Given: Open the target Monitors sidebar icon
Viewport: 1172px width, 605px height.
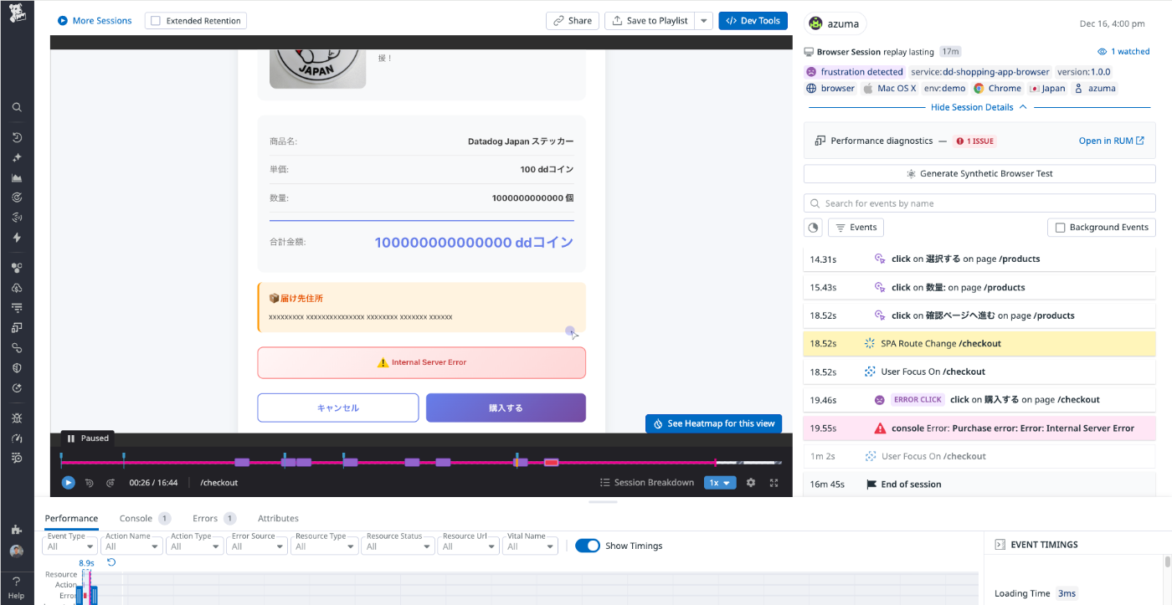Looking at the screenshot, I should coord(17,197).
